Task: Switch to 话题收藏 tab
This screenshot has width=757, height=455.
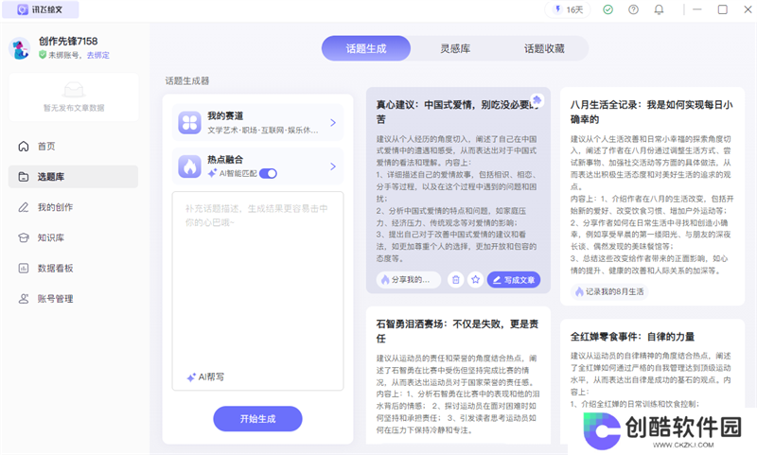Action: pos(544,48)
